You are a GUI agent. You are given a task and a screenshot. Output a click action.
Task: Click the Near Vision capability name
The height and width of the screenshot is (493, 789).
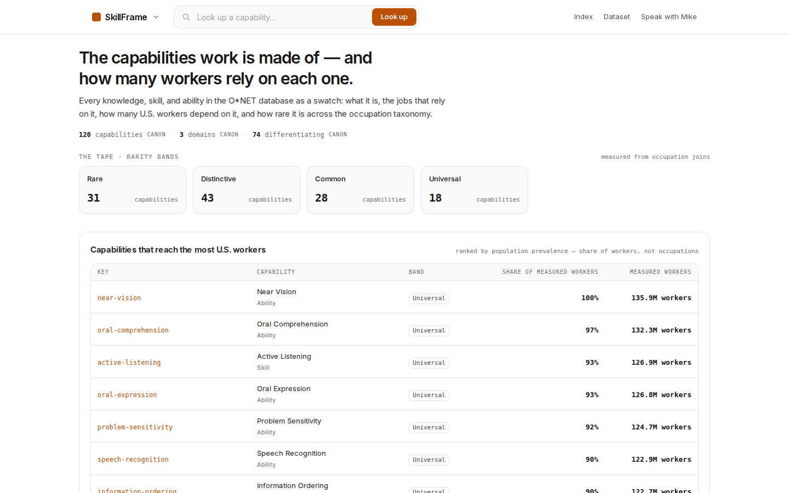coord(277,292)
